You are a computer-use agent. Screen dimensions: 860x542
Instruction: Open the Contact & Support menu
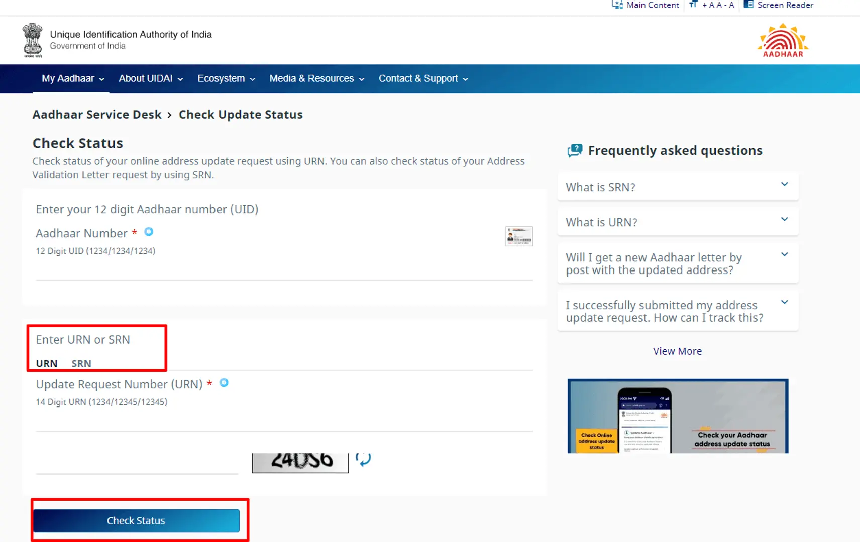423,78
